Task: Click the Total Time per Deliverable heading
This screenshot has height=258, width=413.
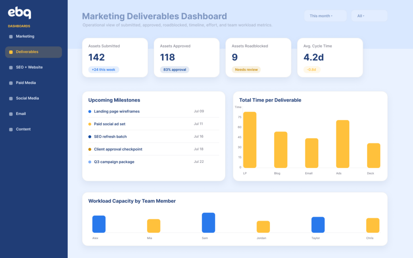Action: [x=270, y=100]
